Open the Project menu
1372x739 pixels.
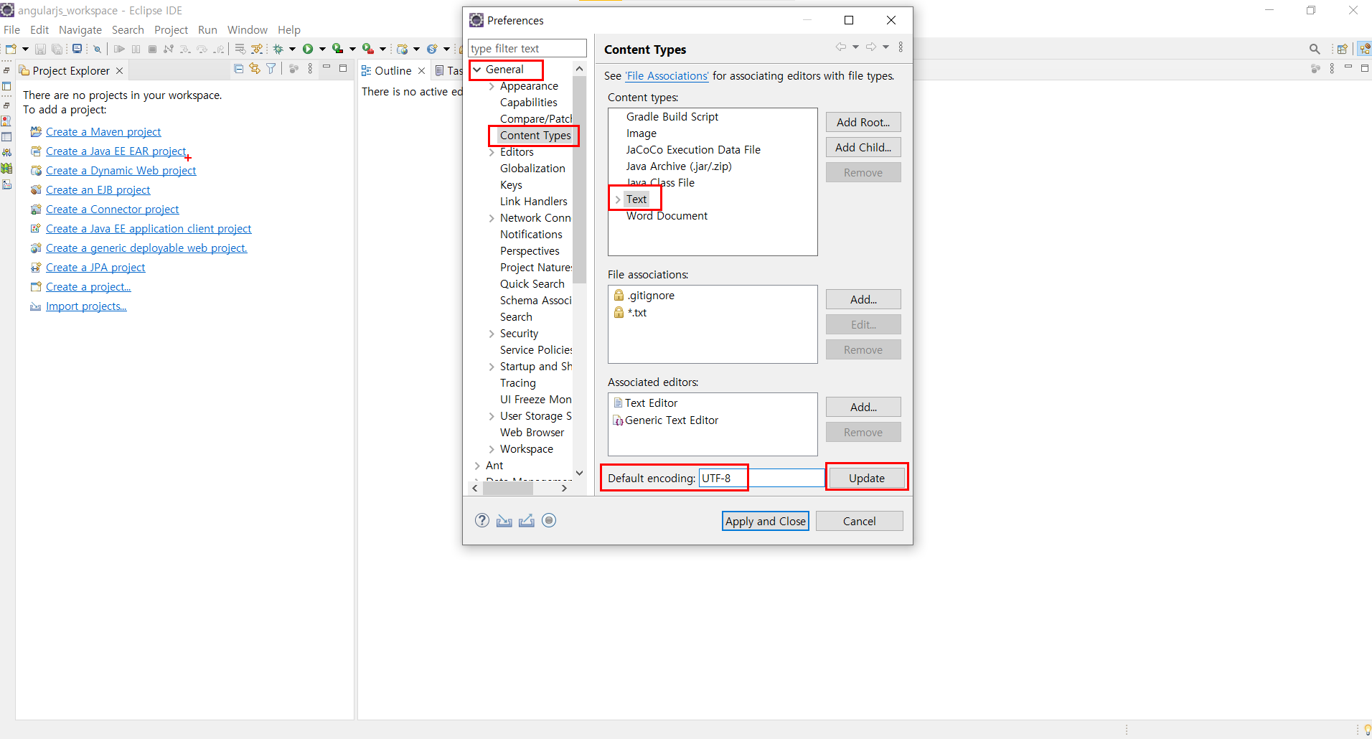[171, 29]
